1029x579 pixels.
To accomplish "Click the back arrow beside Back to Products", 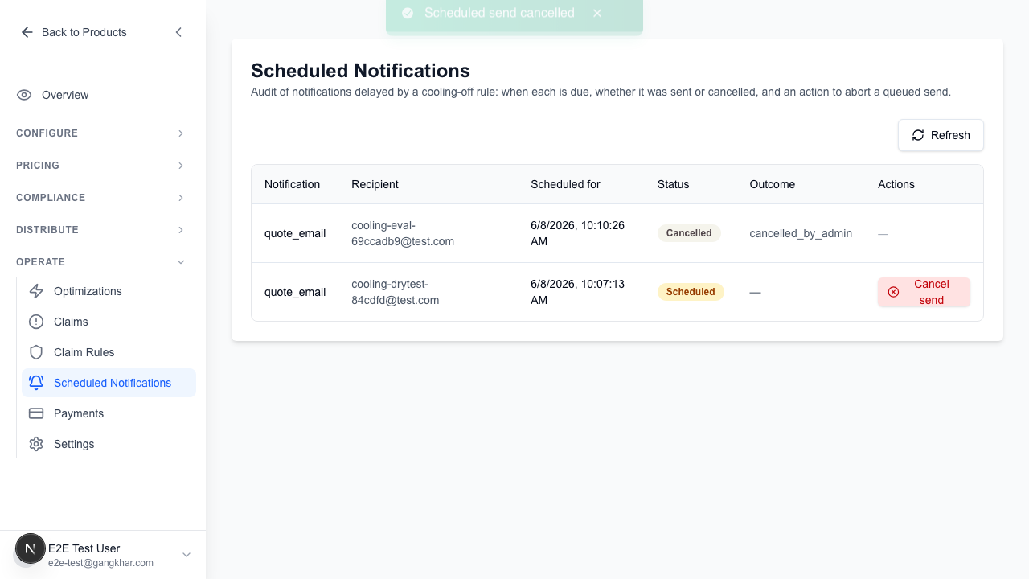I will (27, 32).
